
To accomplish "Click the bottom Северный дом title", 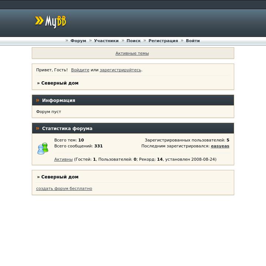I will tap(60, 177).
